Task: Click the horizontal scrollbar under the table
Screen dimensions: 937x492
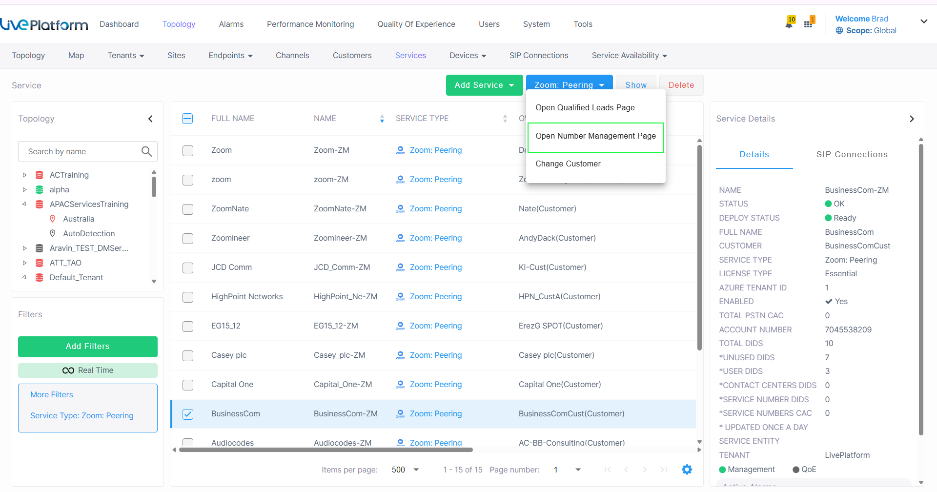Action: (x=326, y=450)
